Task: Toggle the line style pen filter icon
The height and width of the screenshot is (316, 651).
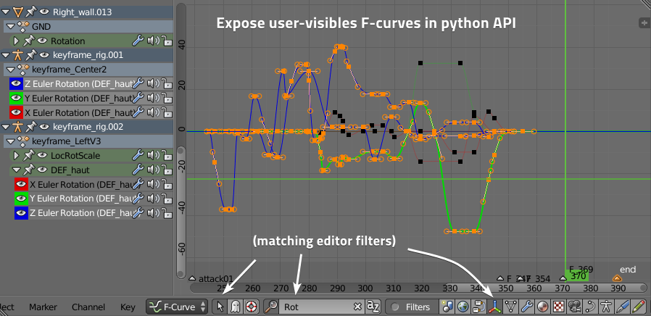Action: 622,307
